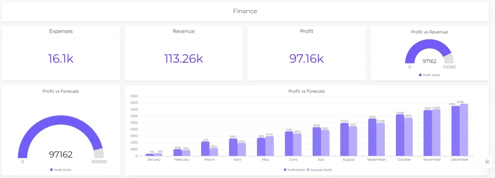Click the December profit bar
The width and height of the screenshot is (495, 178).
[x=456, y=131]
